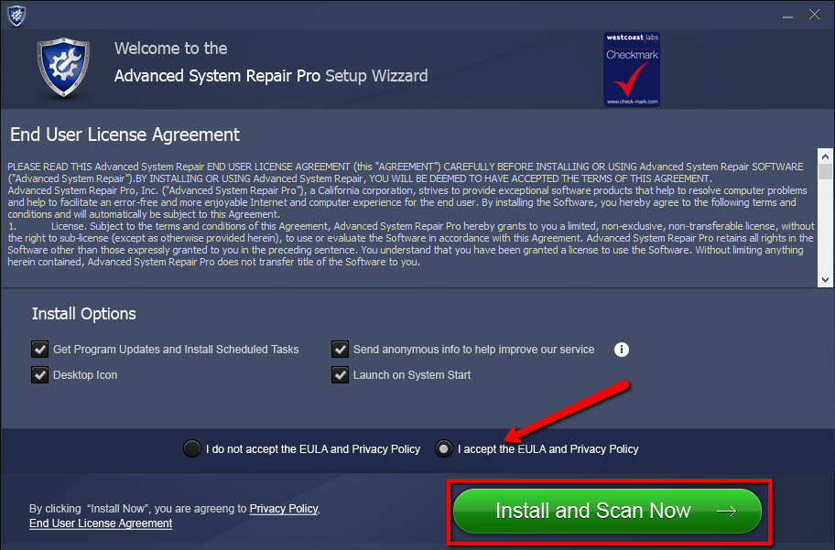The width and height of the screenshot is (835, 550).
Task: Click the small shield icon in title bar
Action: [16, 15]
